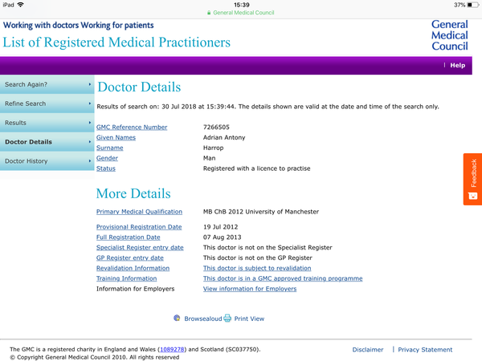Click the reference number 7266505
This screenshot has height=361, width=482.
[216, 127]
